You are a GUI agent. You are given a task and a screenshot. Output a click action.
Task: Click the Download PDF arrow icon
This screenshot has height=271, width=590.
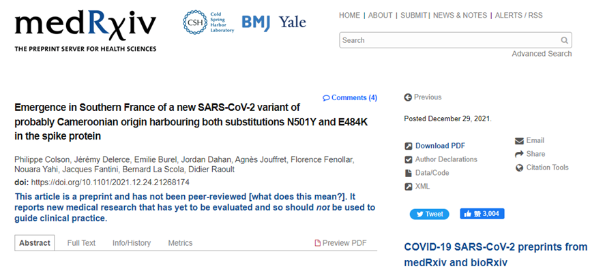409,146
